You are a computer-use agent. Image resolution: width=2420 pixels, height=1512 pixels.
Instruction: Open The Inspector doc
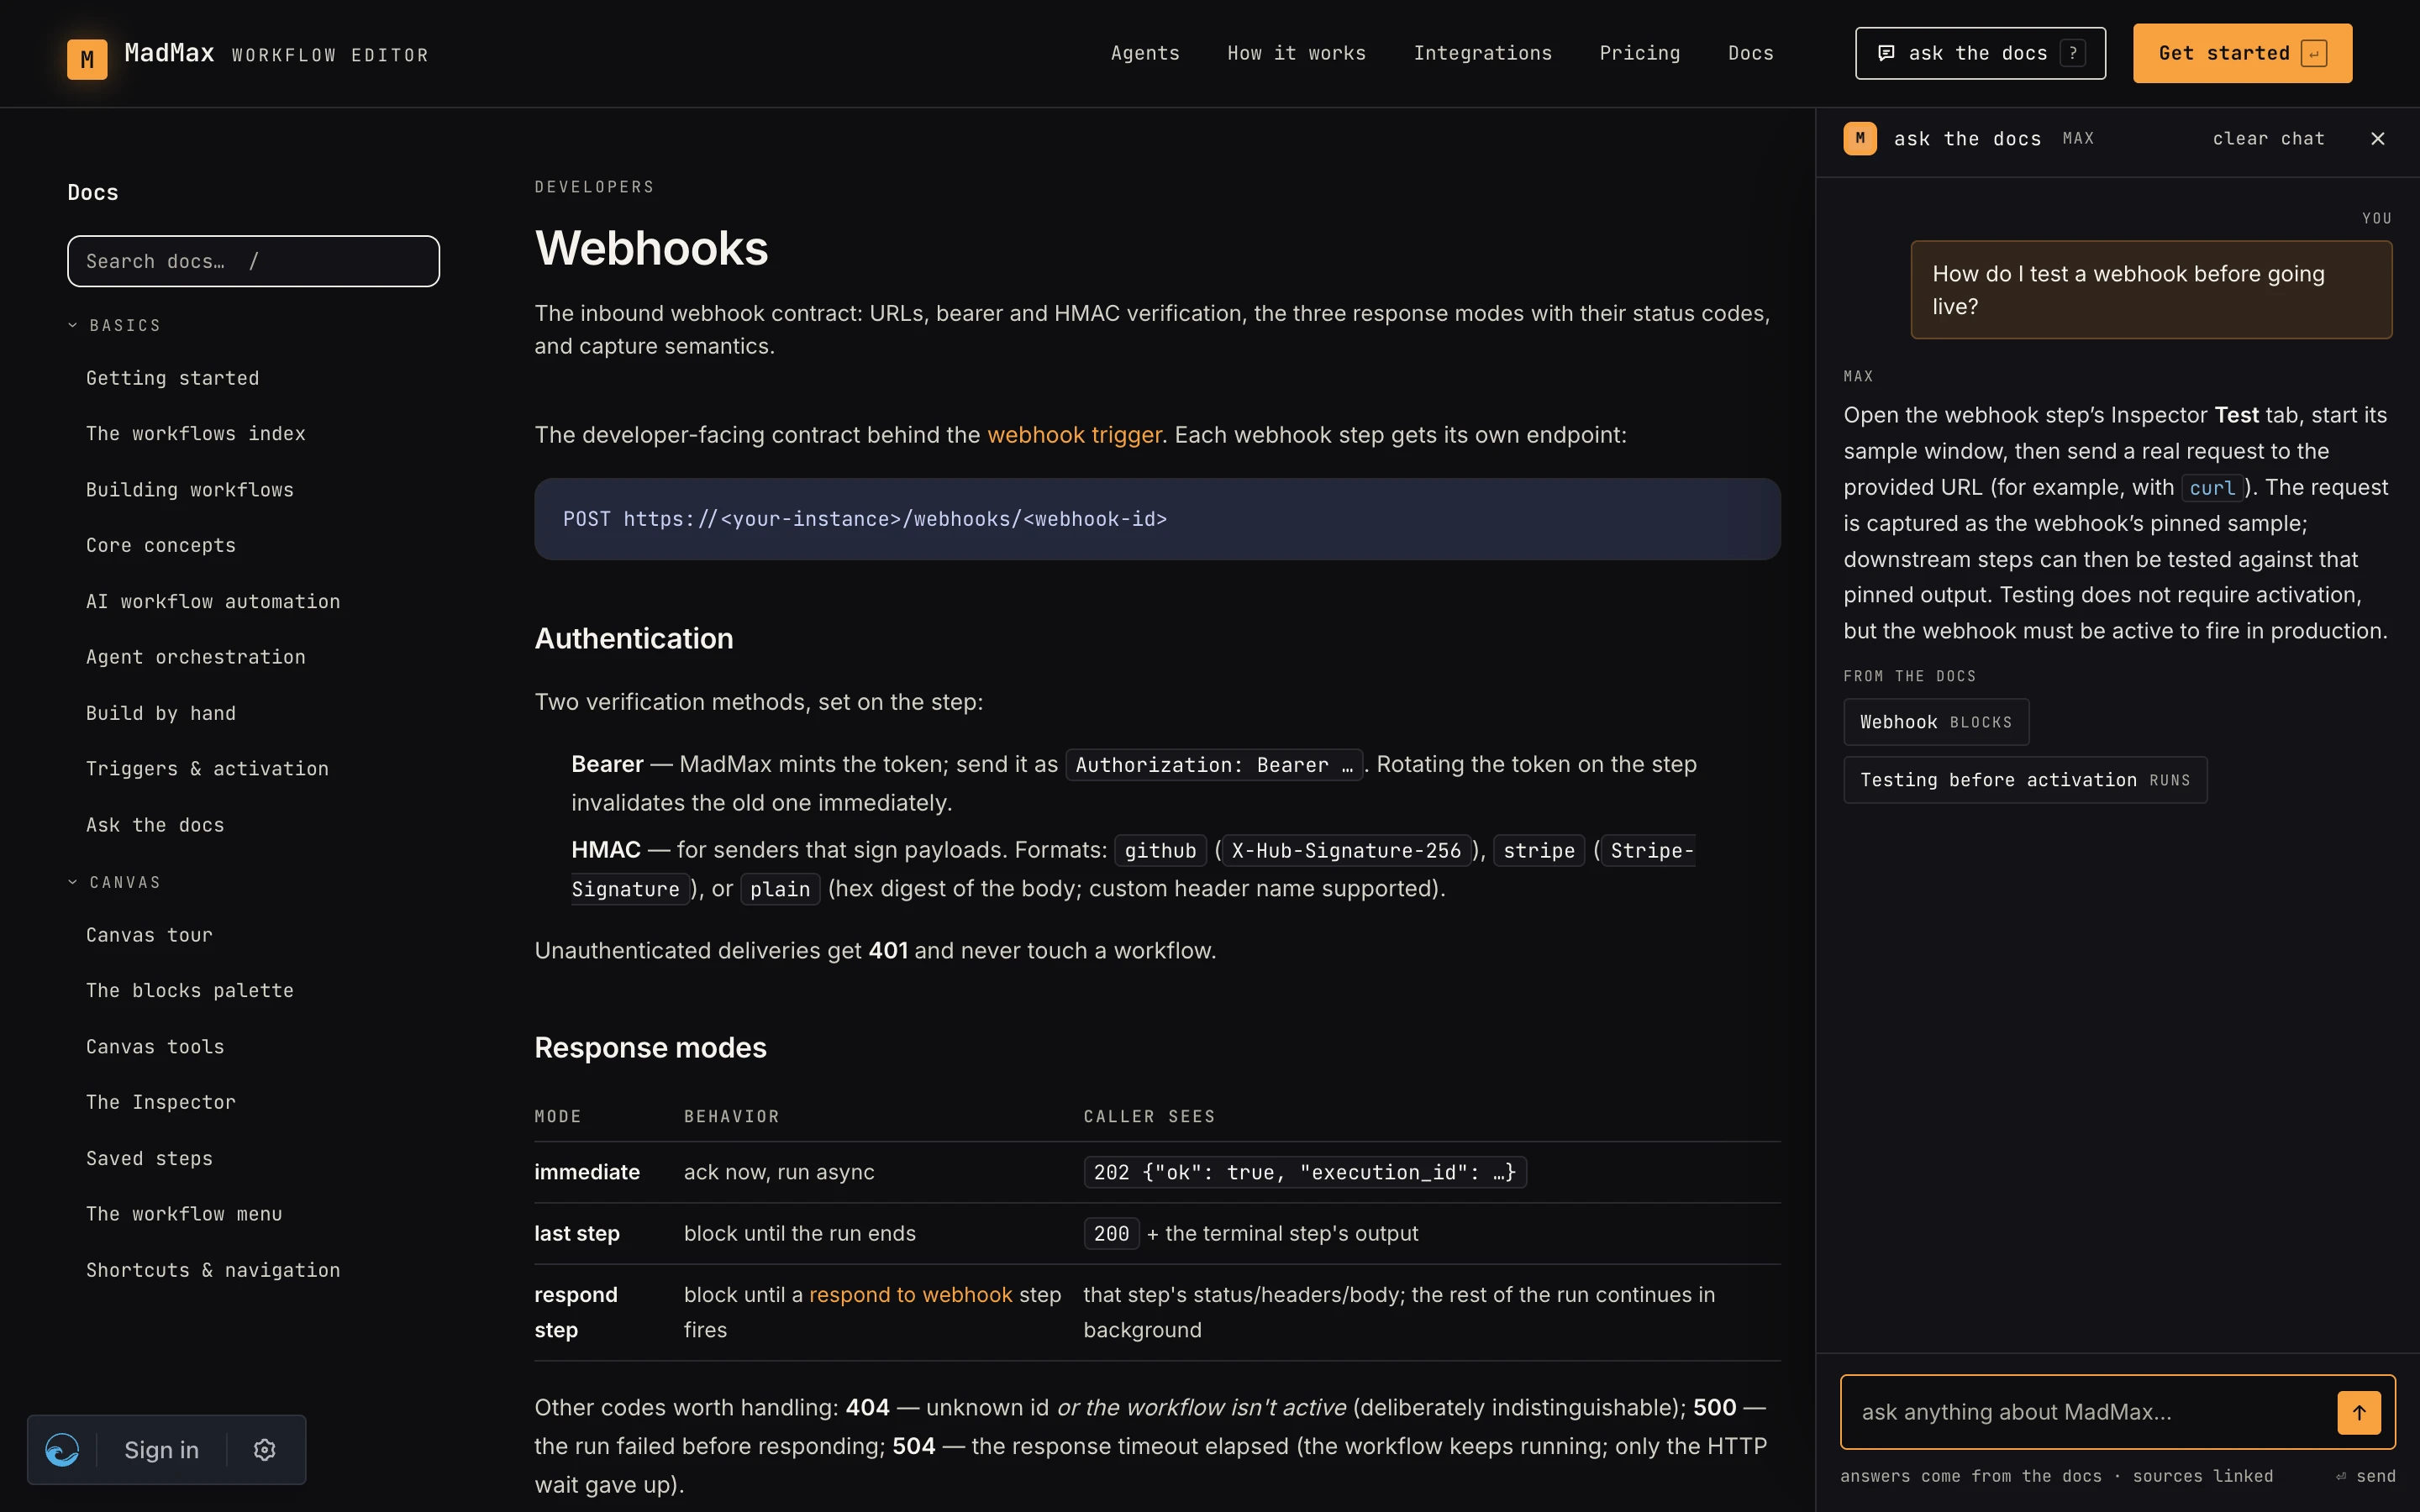(x=160, y=1102)
